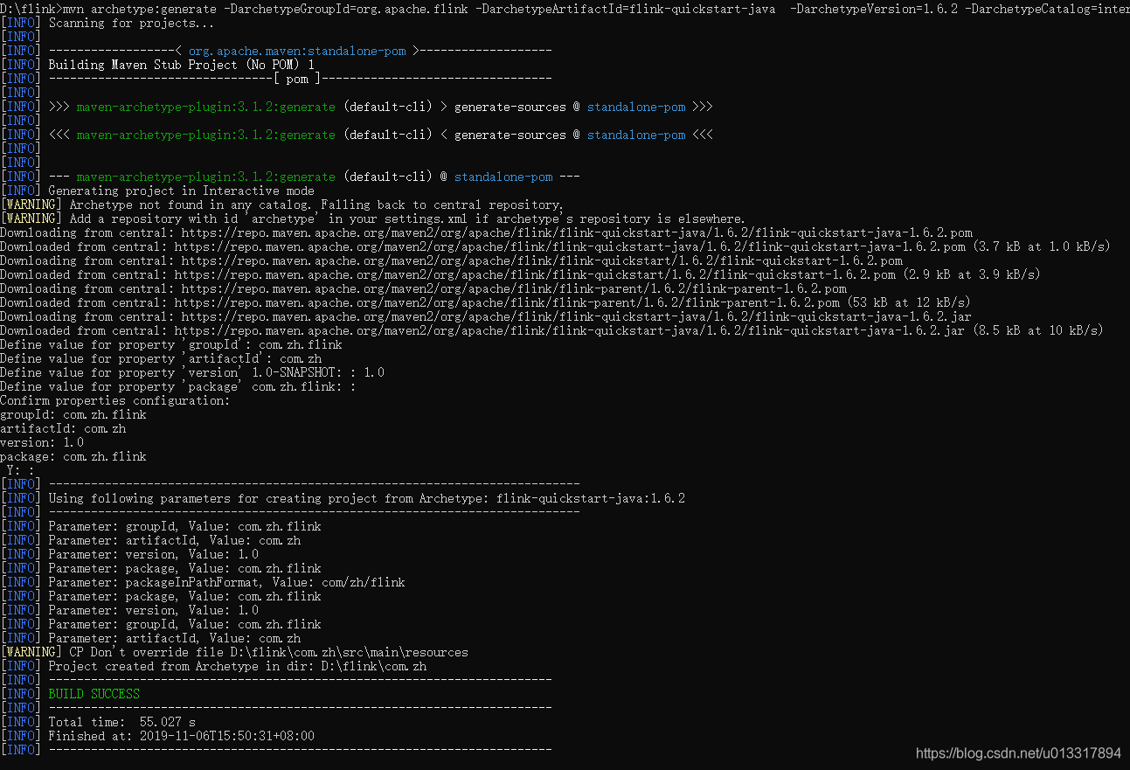1130x770 pixels.
Task: Click 'Parameter: packageInPathFormat, Value: com/zh/flink'
Action: pos(226,582)
